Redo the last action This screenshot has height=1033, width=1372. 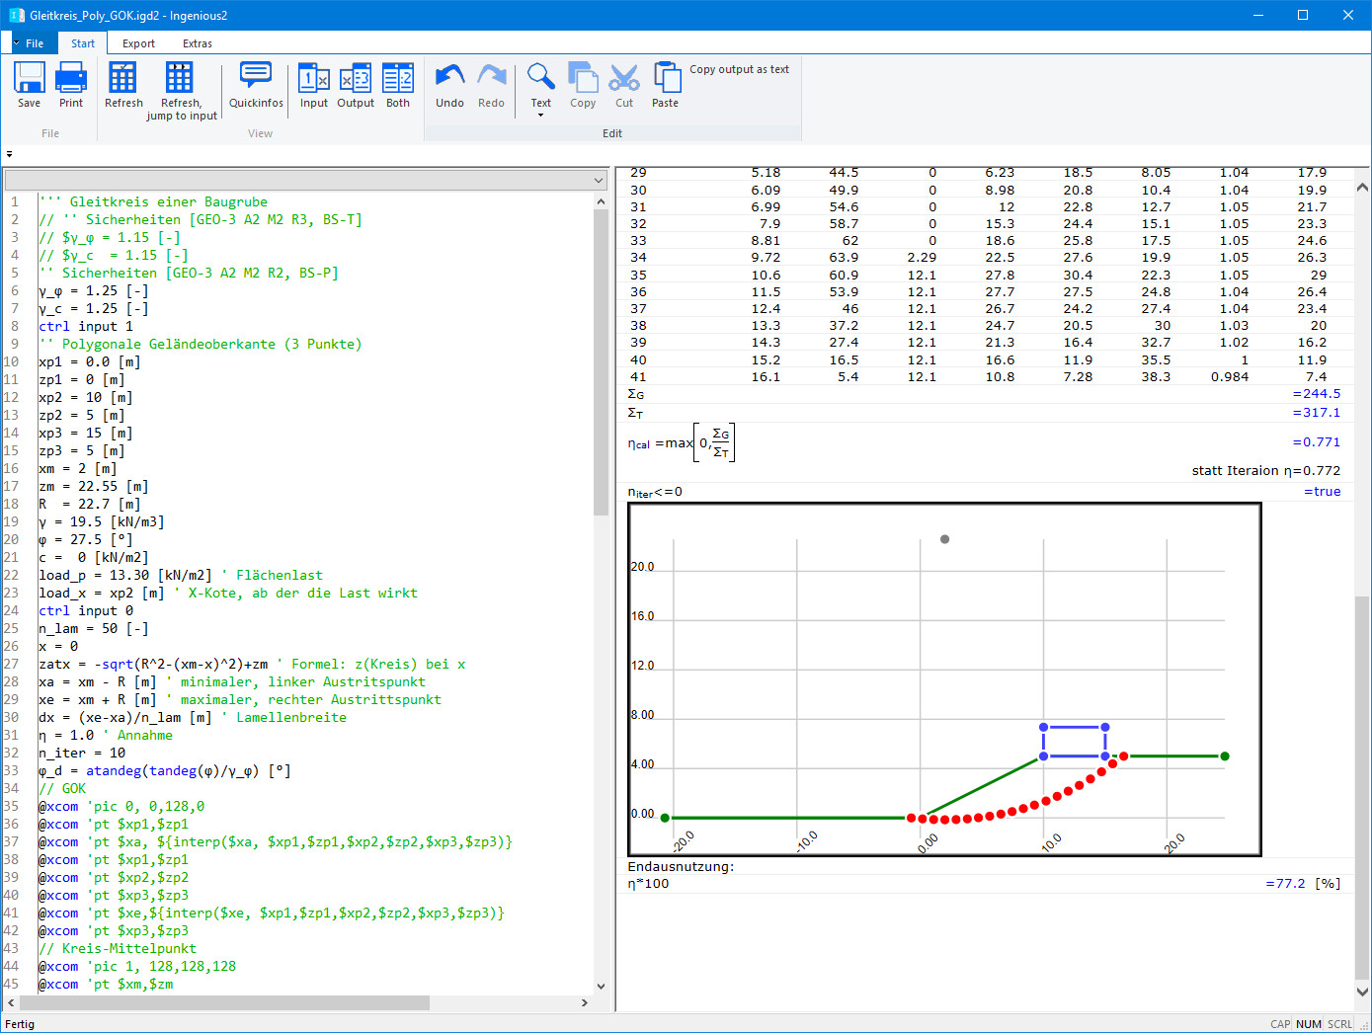point(491,87)
